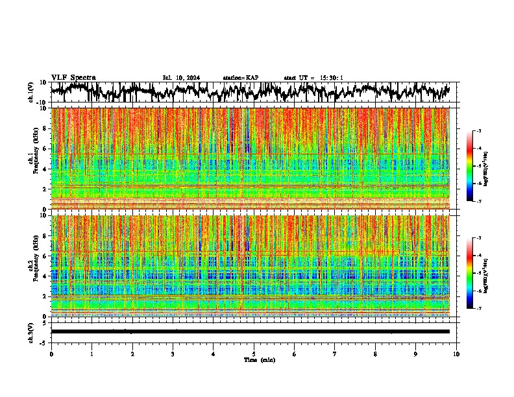Click the "0" tick on the time axis
This screenshot has width=514, height=397.
(51, 354)
